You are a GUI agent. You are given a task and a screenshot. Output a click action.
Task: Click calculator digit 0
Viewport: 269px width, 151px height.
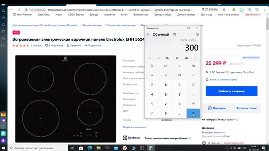(x=166, y=113)
